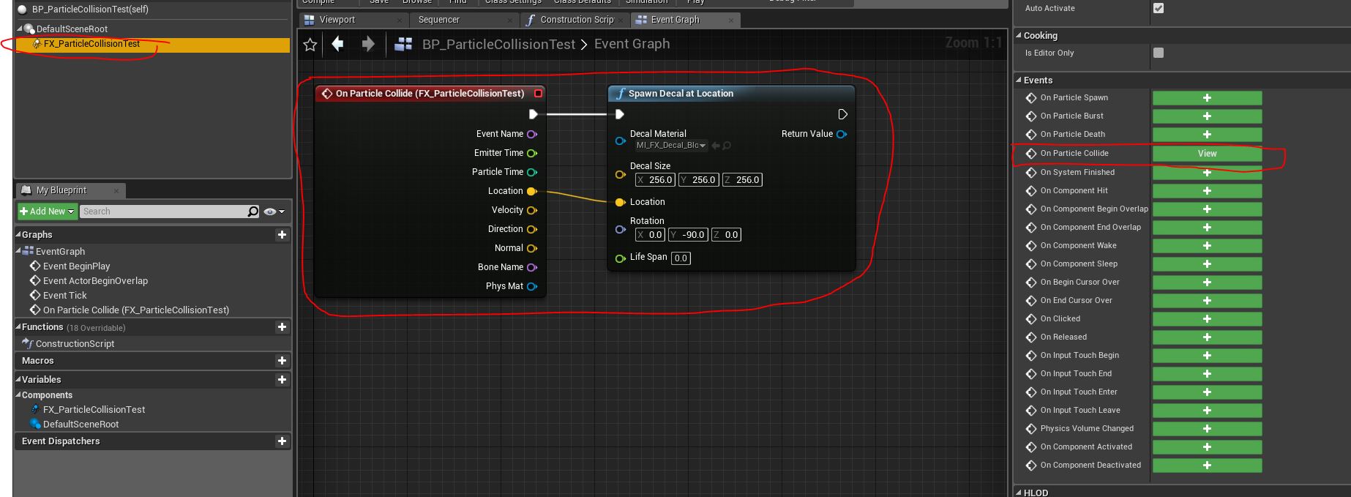Go back with the left navigation arrow
The height and width of the screenshot is (497, 1351).
click(337, 44)
